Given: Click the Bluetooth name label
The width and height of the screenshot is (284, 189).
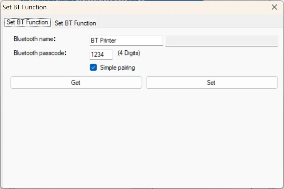Looking at the screenshot, I should 36,39.
